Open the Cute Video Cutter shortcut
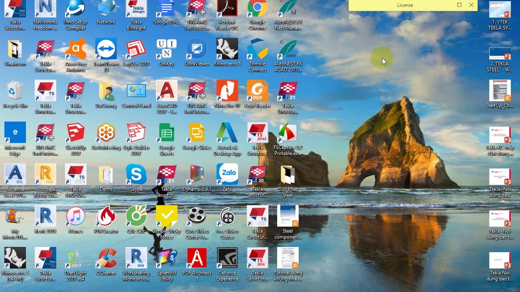 click(197, 223)
